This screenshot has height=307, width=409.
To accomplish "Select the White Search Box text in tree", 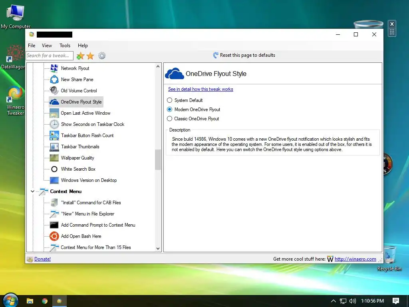I will pyautogui.click(x=78, y=169).
